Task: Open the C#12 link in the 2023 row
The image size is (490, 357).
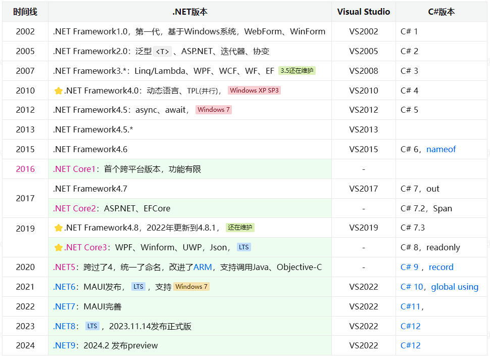Action: coord(410,326)
